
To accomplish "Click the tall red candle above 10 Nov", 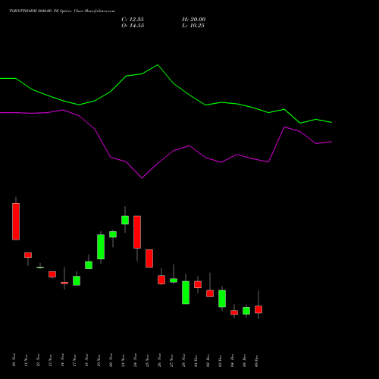I will tap(16, 221).
